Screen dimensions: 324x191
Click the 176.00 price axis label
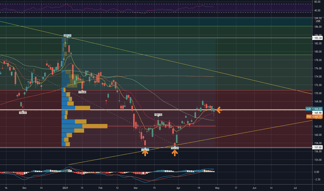(x=318, y=68)
